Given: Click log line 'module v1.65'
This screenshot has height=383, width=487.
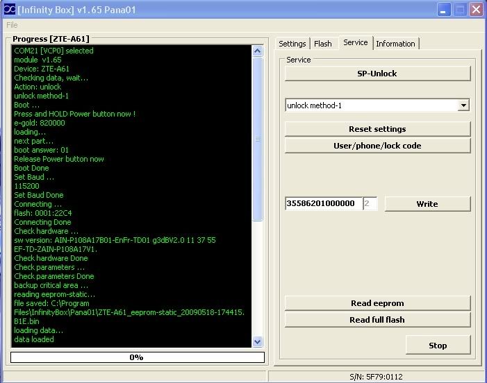Looking at the screenshot, I should pyautogui.click(x=38, y=60).
